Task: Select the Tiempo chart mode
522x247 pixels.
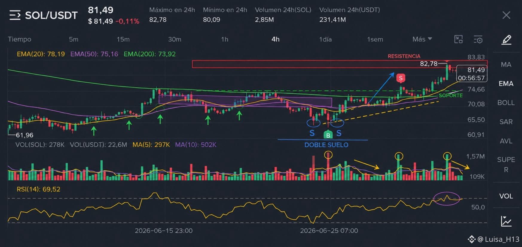Action: (19, 39)
